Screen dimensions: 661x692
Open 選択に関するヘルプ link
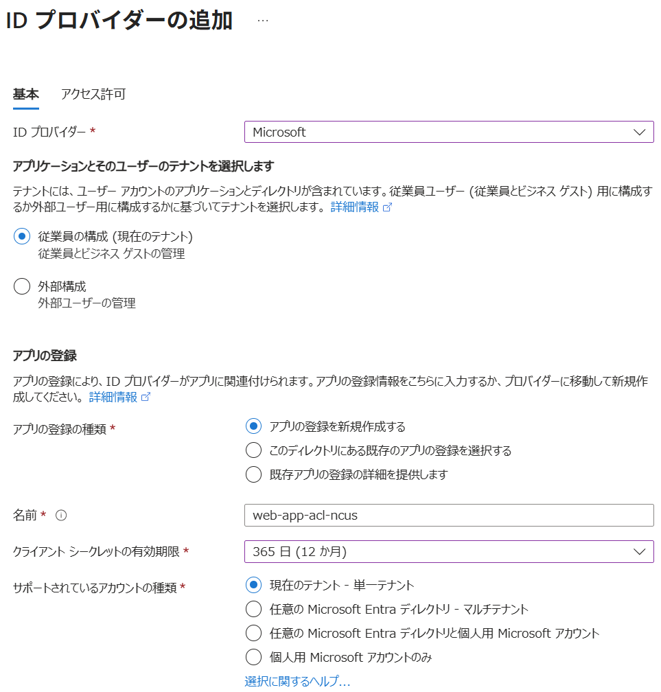pyautogui.click(x=297, y=681)
